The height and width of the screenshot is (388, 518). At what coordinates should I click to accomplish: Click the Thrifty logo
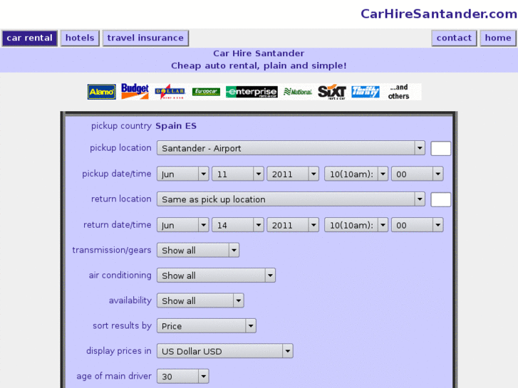[x=366, y=91]
